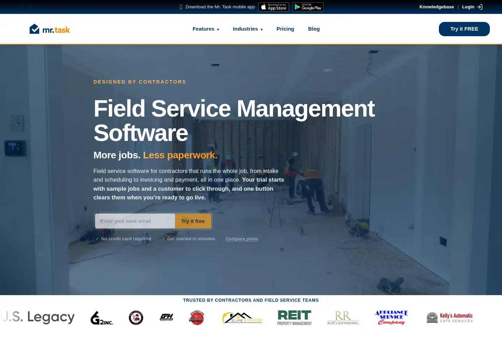Click the Field Service Management Software heading
The width and height of the screenshot is (502, 348).
coord(234,121)
